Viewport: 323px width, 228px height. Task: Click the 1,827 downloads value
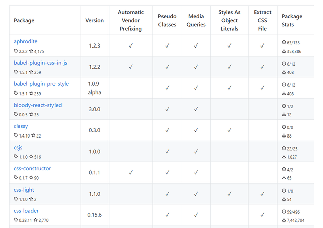(292, 157)
